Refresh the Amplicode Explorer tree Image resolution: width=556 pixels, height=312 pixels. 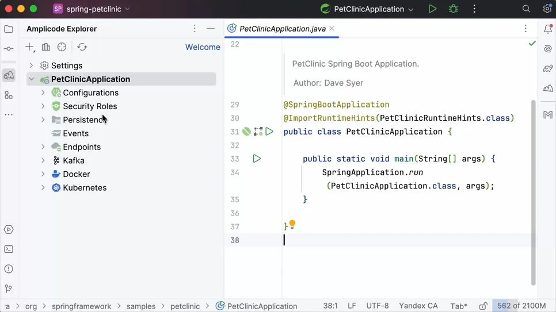coord(82,47)
